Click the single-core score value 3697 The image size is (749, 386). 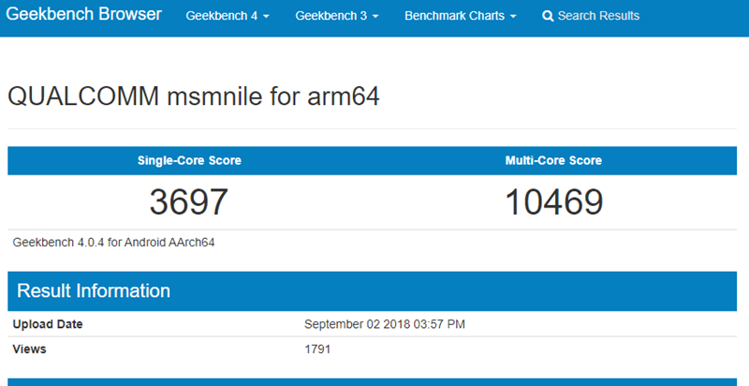tap(189, 201)
